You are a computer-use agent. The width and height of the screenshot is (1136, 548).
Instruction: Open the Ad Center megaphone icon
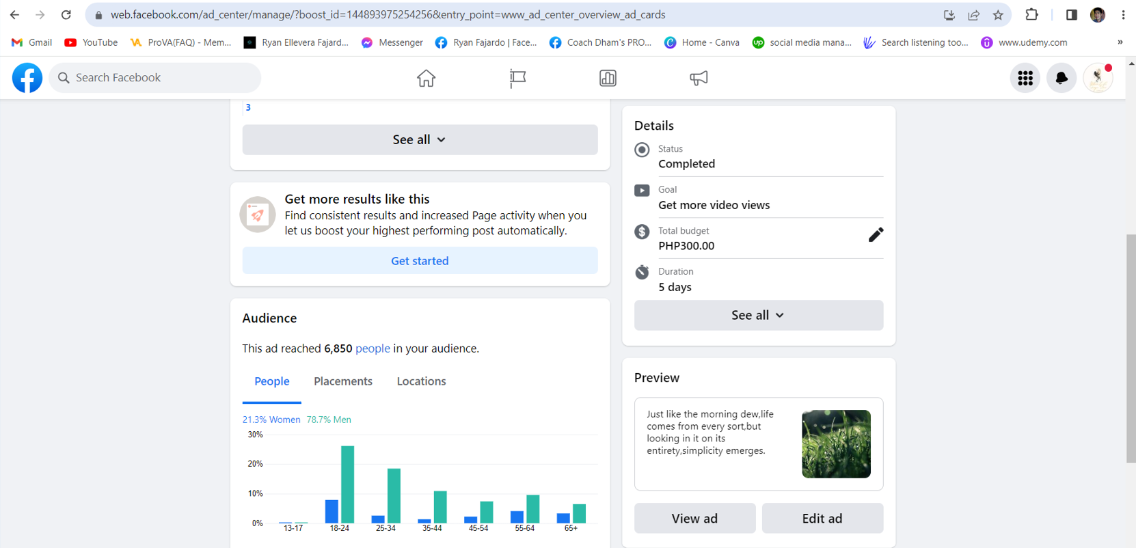coord(699,78)
